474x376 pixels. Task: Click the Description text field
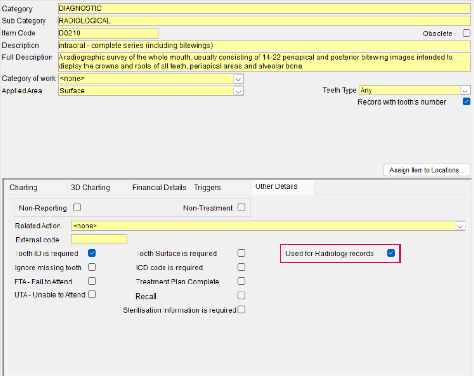(264, 45)
